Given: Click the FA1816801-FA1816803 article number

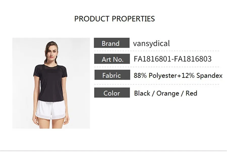Looking at the screenshot, I should tap(173, 59).
